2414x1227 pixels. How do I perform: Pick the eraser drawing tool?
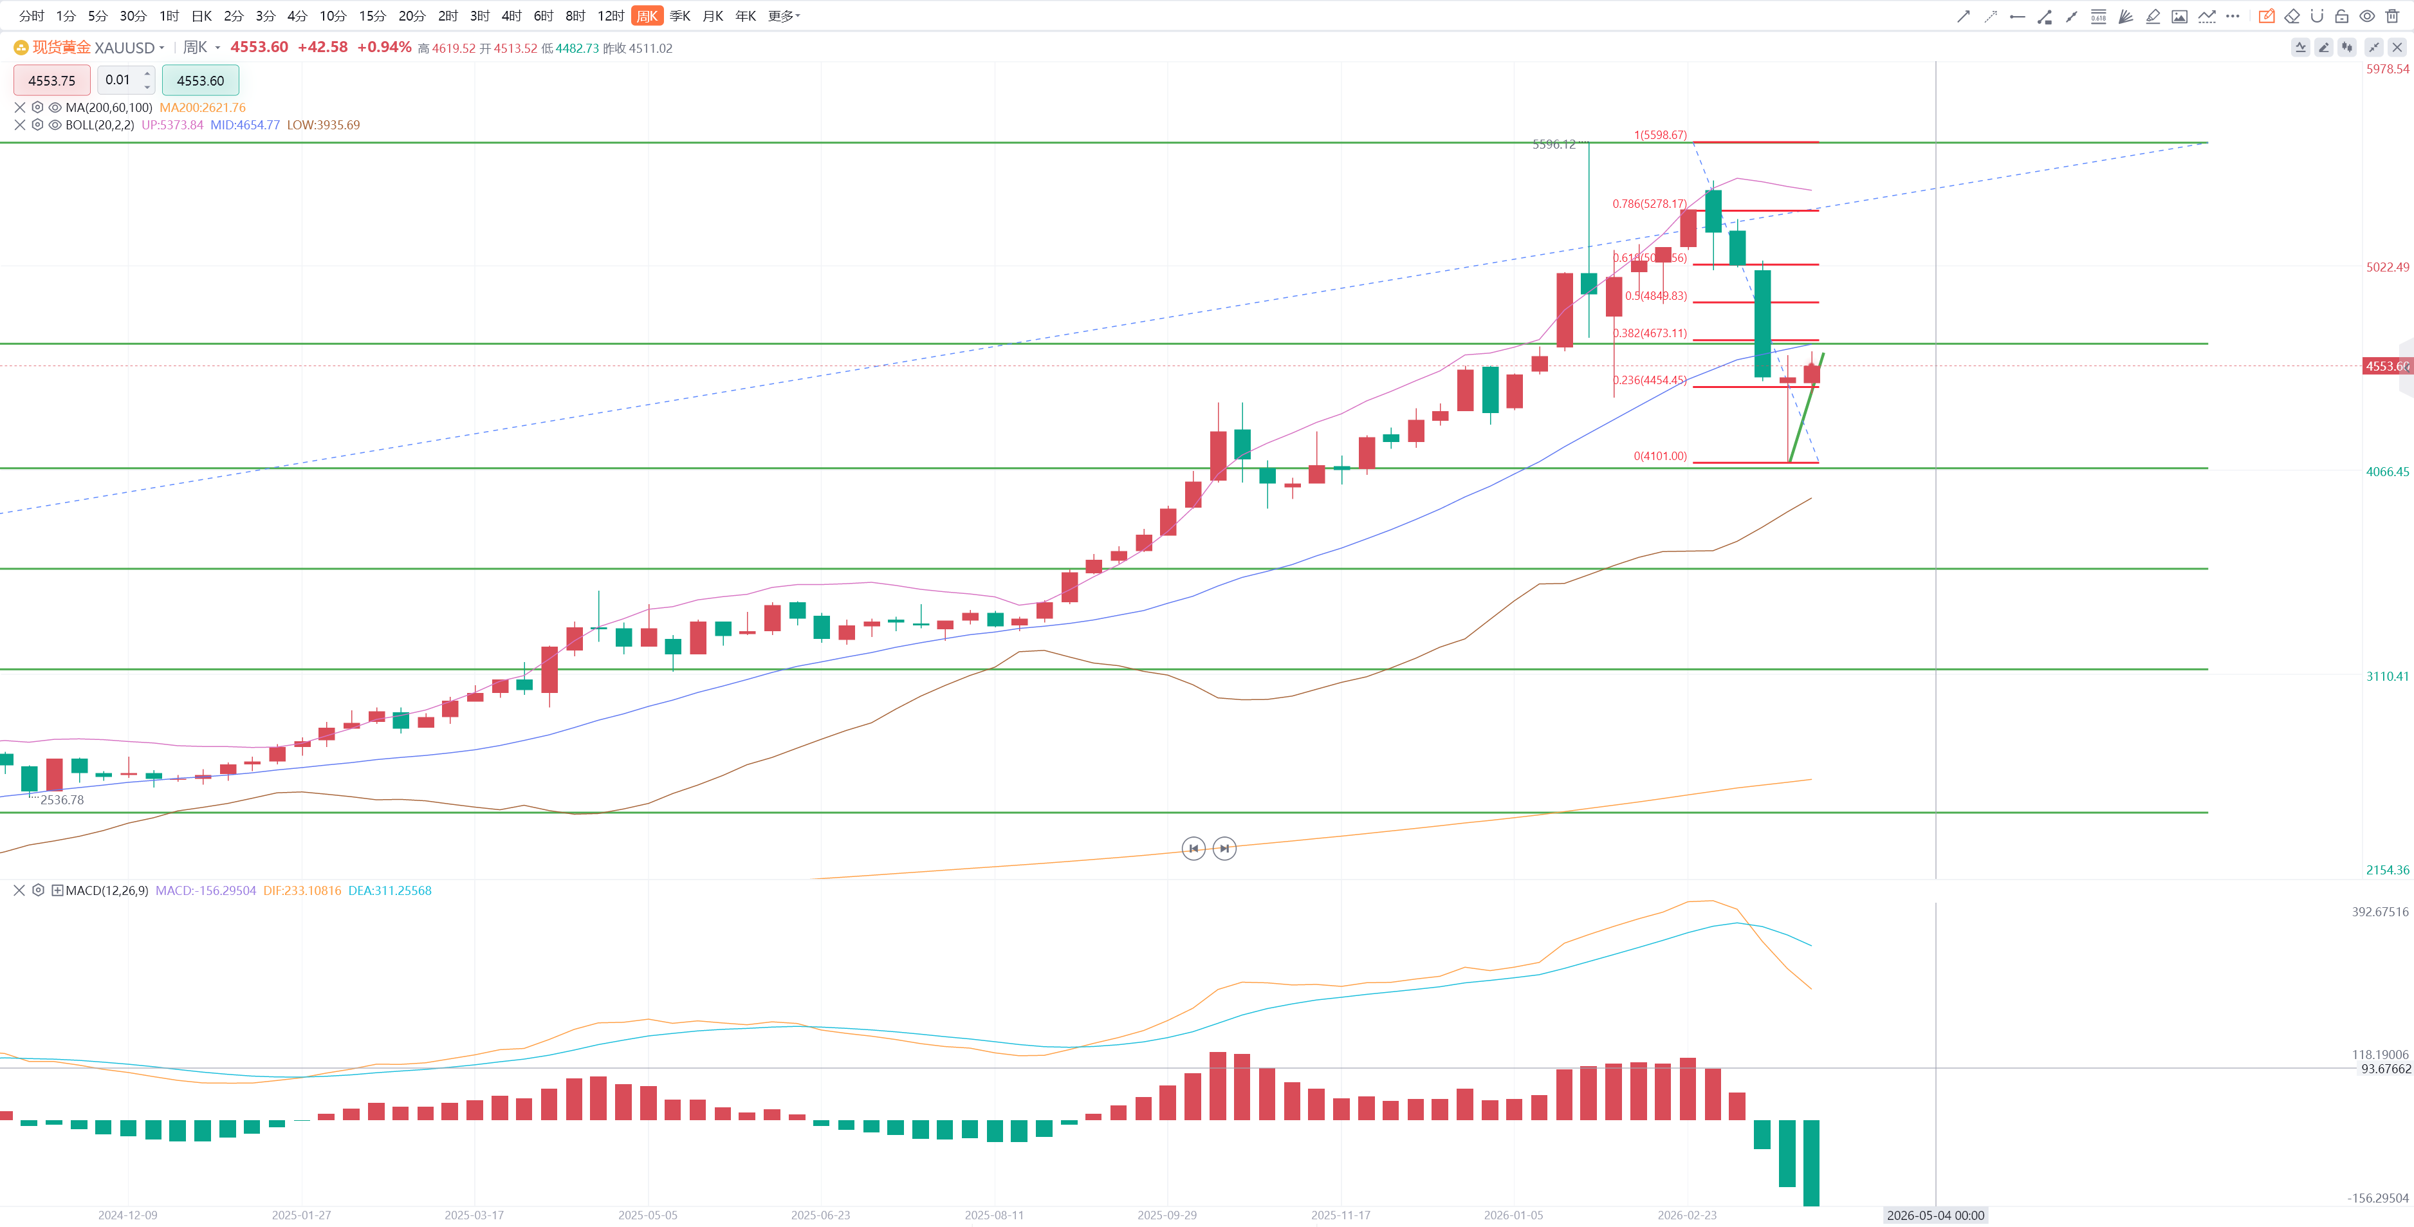tap(2292, 16)
